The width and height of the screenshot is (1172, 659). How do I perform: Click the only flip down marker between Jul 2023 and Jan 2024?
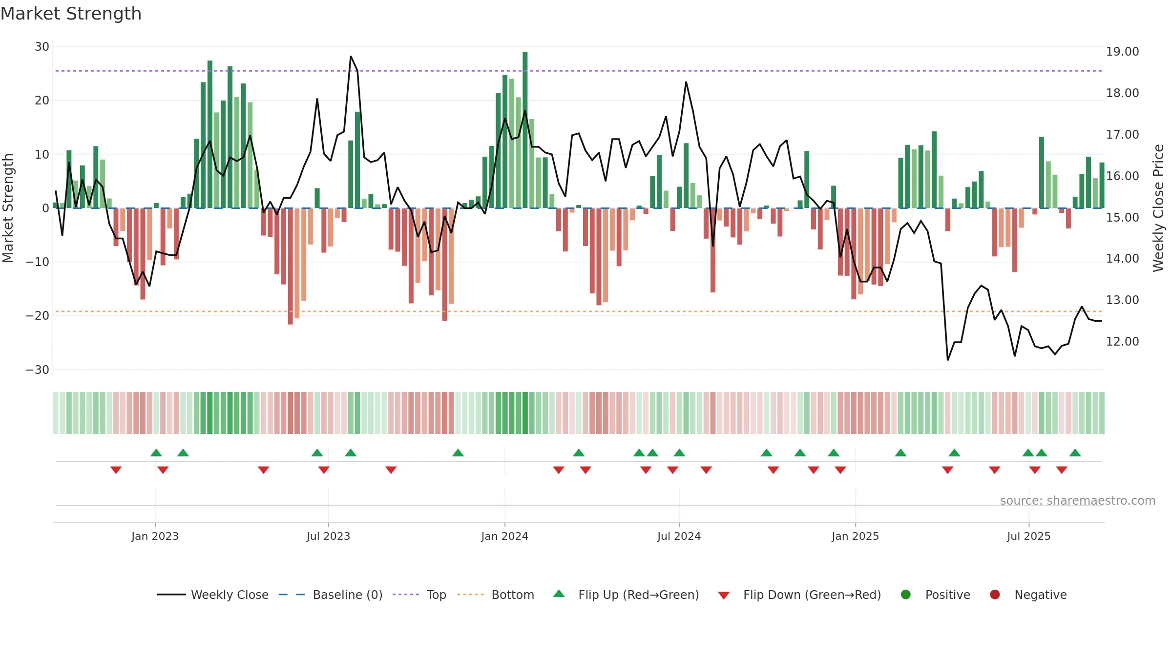tap(391, 470)
